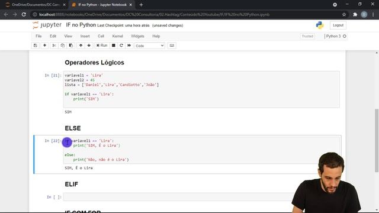The image size is (379, 213).
Task: Click the Jupyter logo
Action: click(47, 25)
